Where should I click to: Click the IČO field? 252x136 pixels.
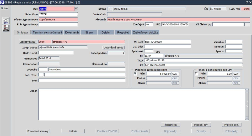coord(217,9)
